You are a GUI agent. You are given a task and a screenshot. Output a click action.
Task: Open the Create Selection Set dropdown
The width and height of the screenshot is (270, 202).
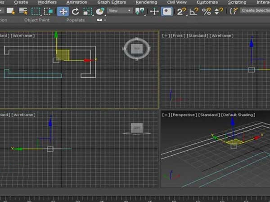[255, 11]
